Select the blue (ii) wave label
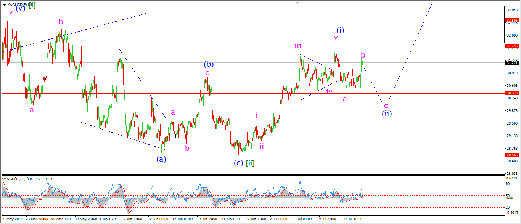This screenshot has height=224, width=521. tap(387, 114)
